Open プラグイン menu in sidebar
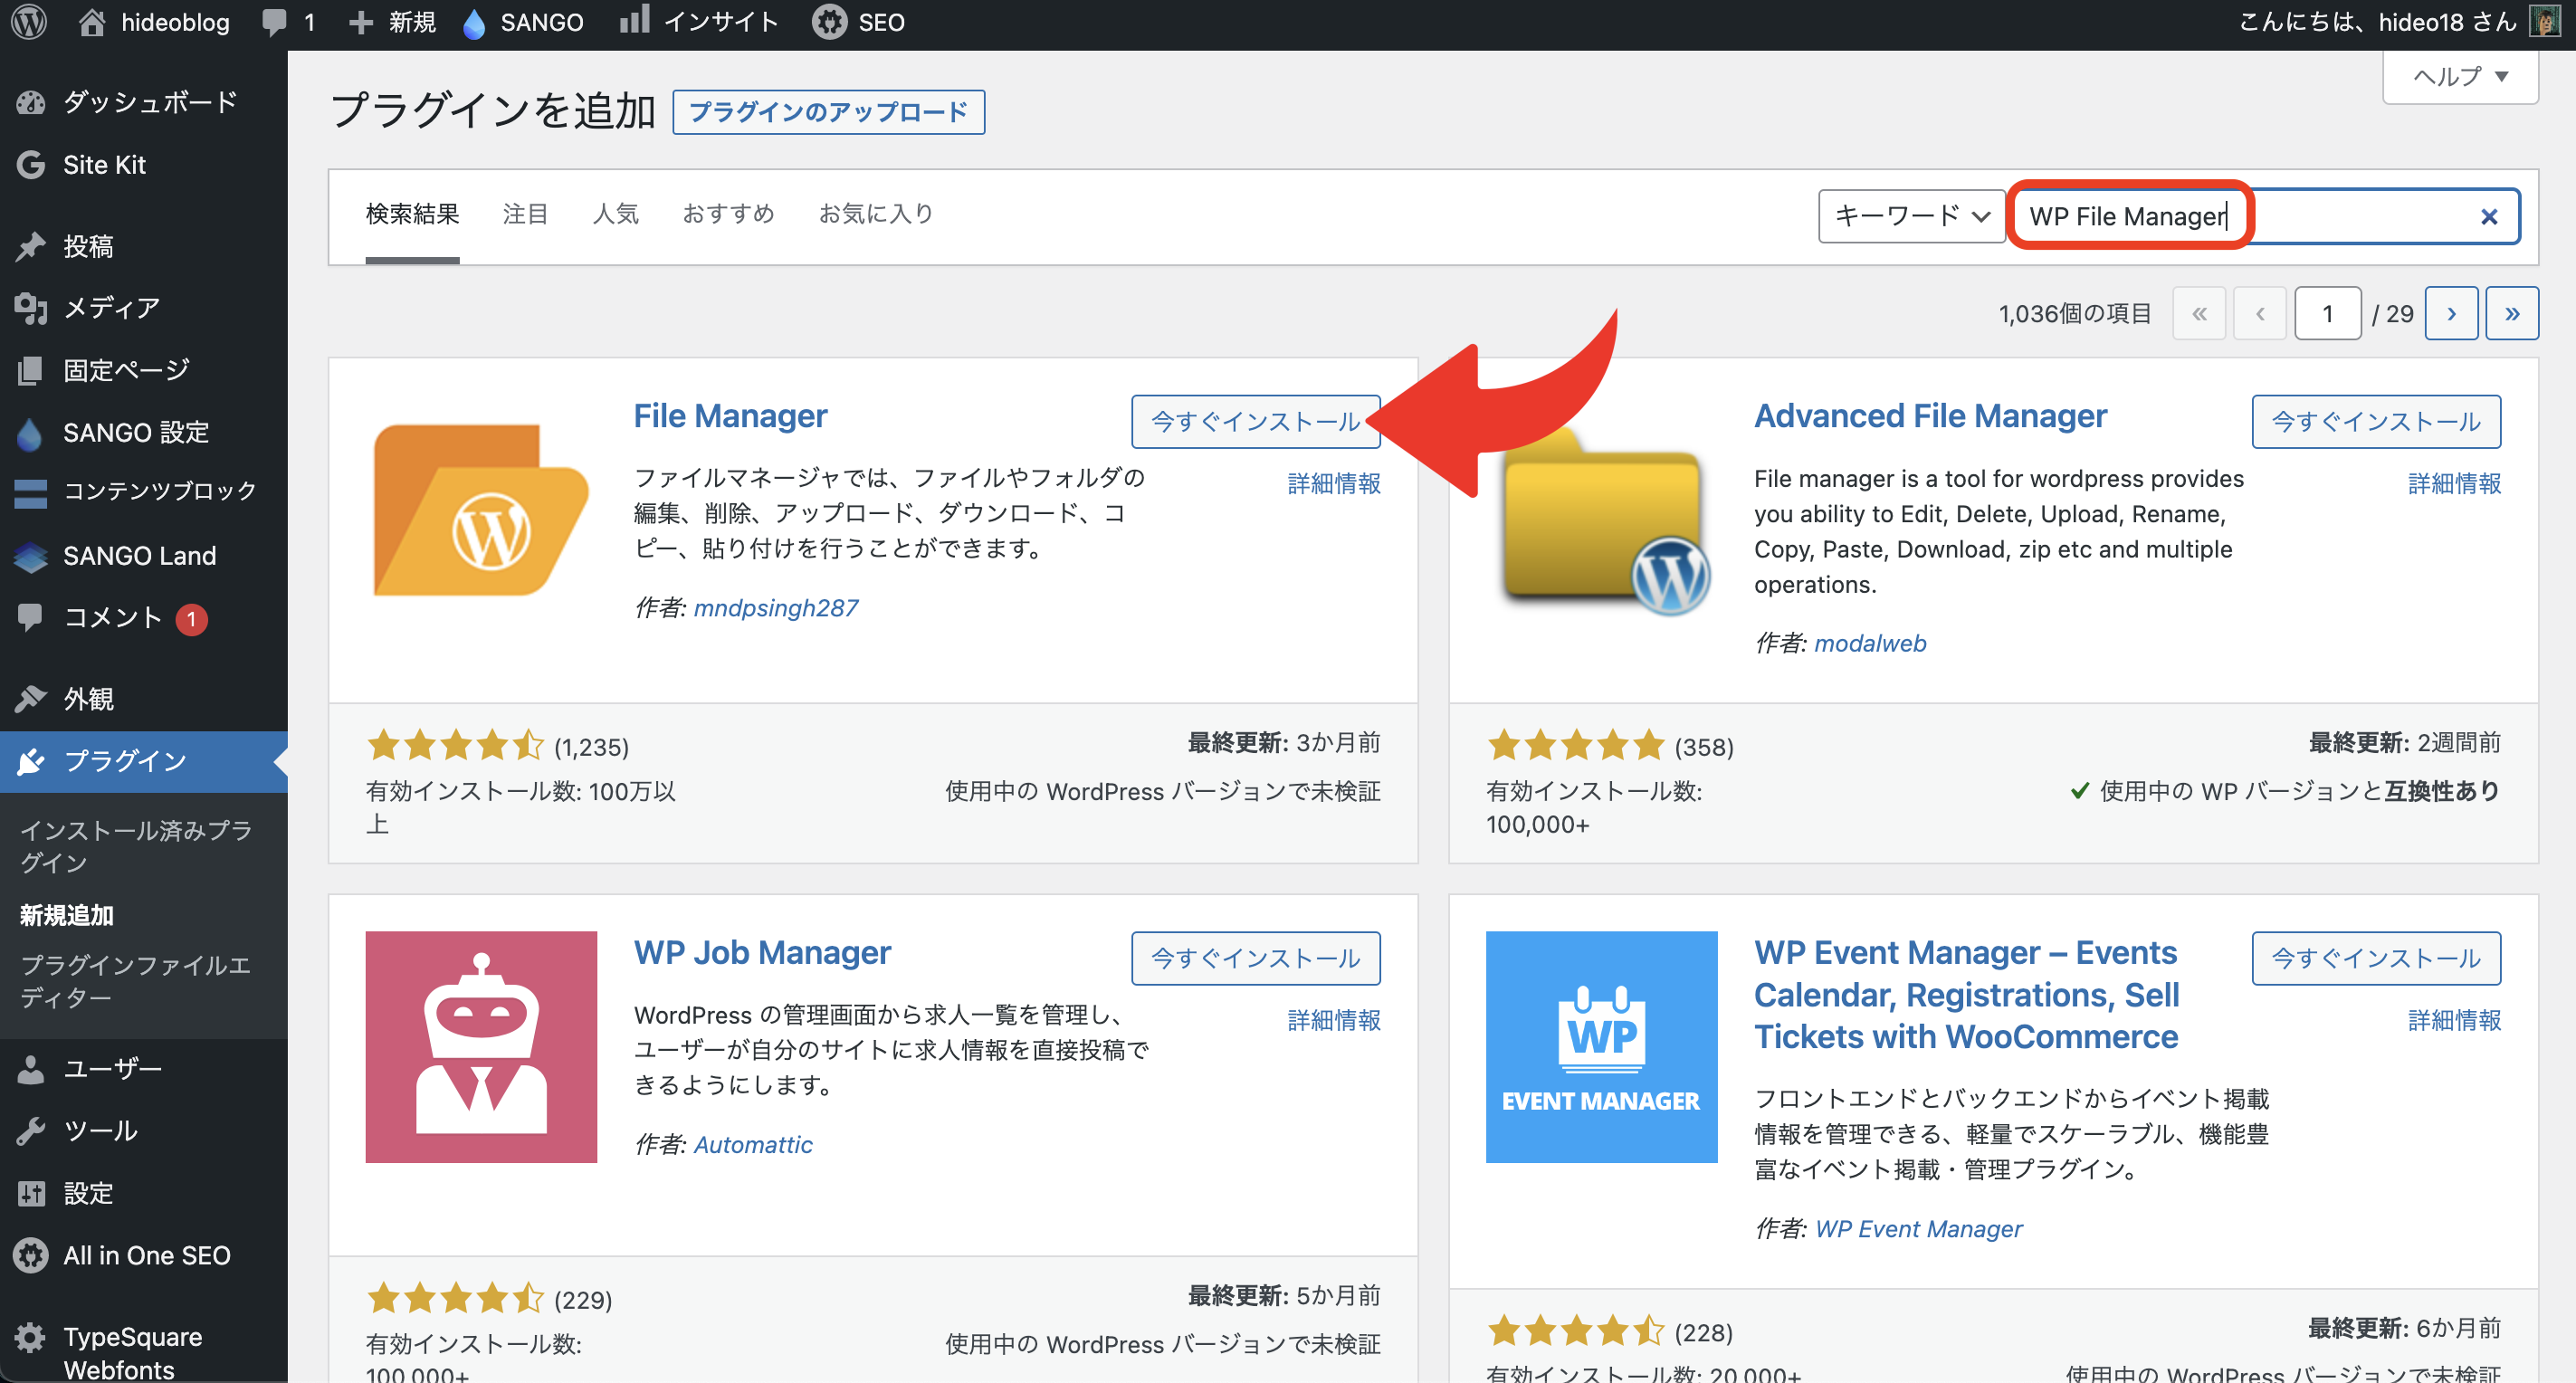Screen dimensions: 2576x1383 tap(144, 761)
